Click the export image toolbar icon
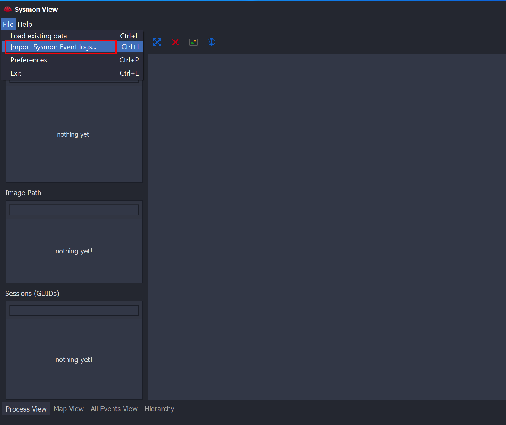The image size is (506, 425). 194,42
